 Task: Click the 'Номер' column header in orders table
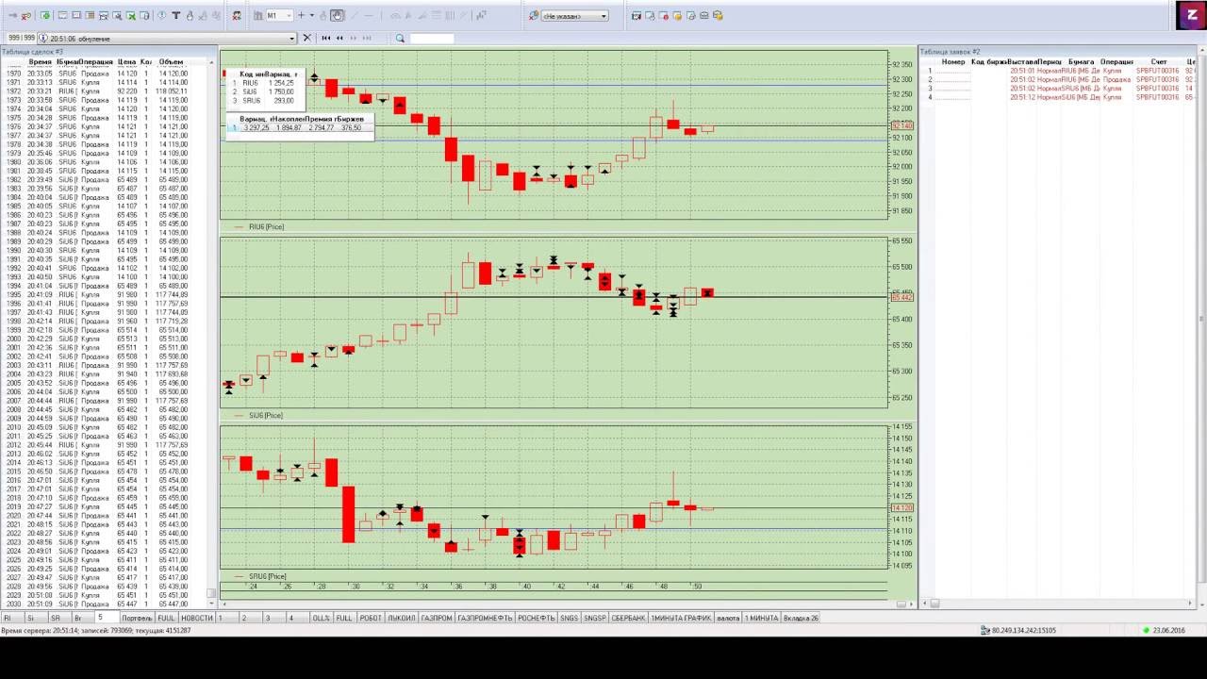953,62
